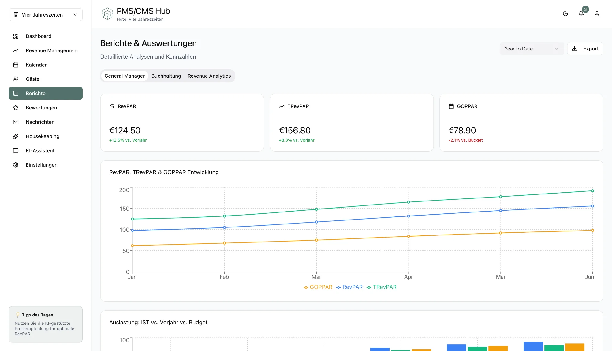Click the Nachrichten envelope icon
Screen dimensions: 612x351
pyautogui.click(x=16, y=122)
